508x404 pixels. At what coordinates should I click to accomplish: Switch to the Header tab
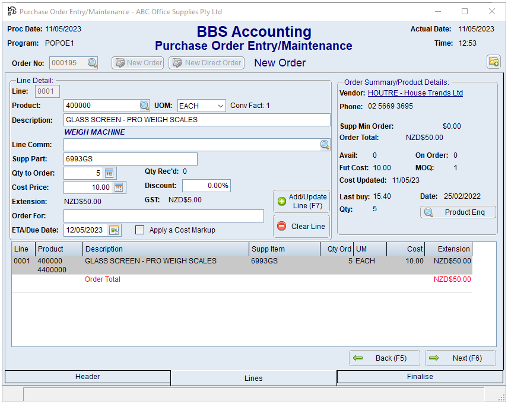pos(88,377)
